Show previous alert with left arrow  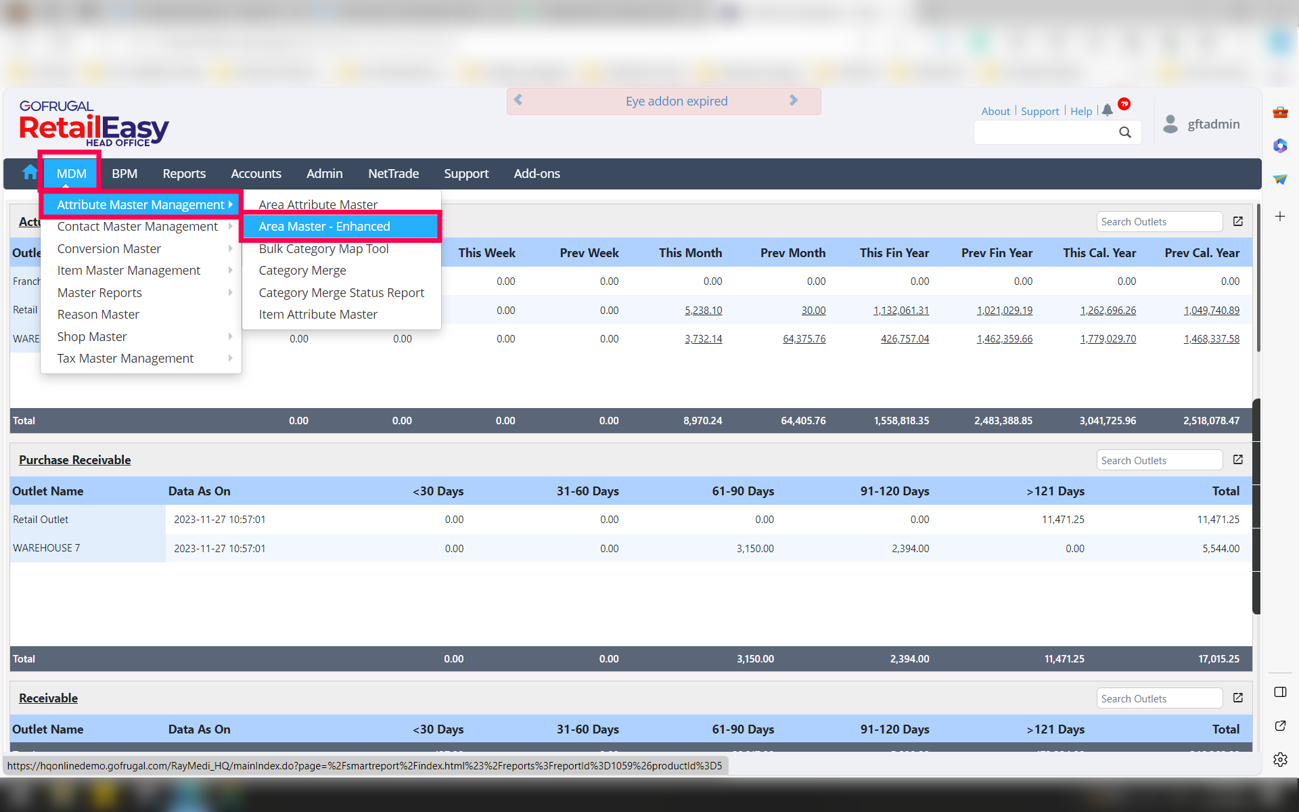(518, 100)
